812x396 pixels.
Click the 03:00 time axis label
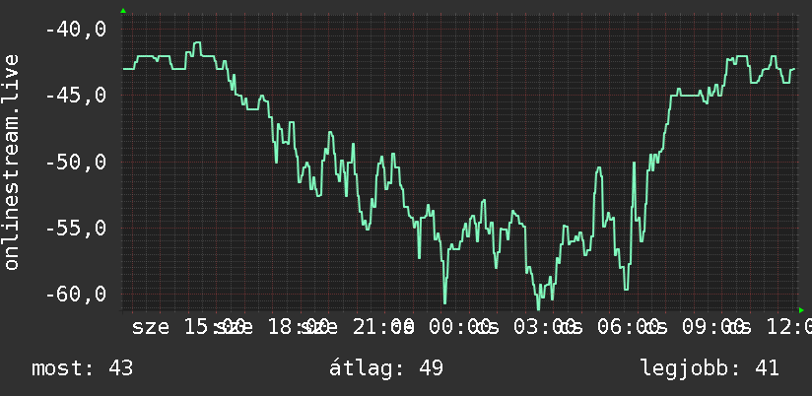point(544,327)
